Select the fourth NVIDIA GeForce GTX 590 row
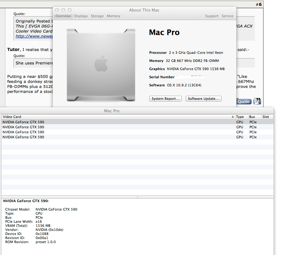Screen dimensions: 284x255 click(138, 137)
